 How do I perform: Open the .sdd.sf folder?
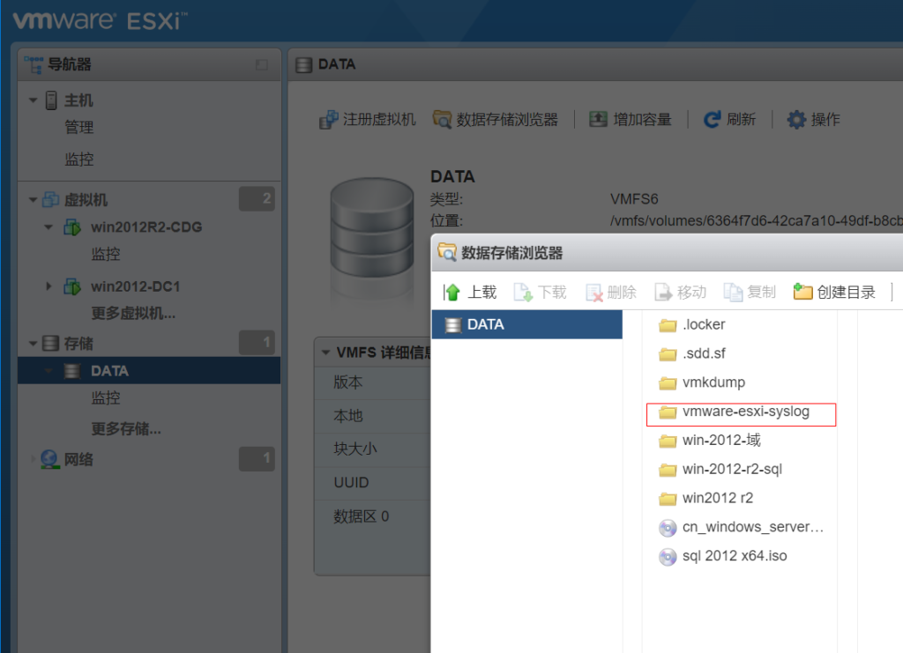(691, 353)
